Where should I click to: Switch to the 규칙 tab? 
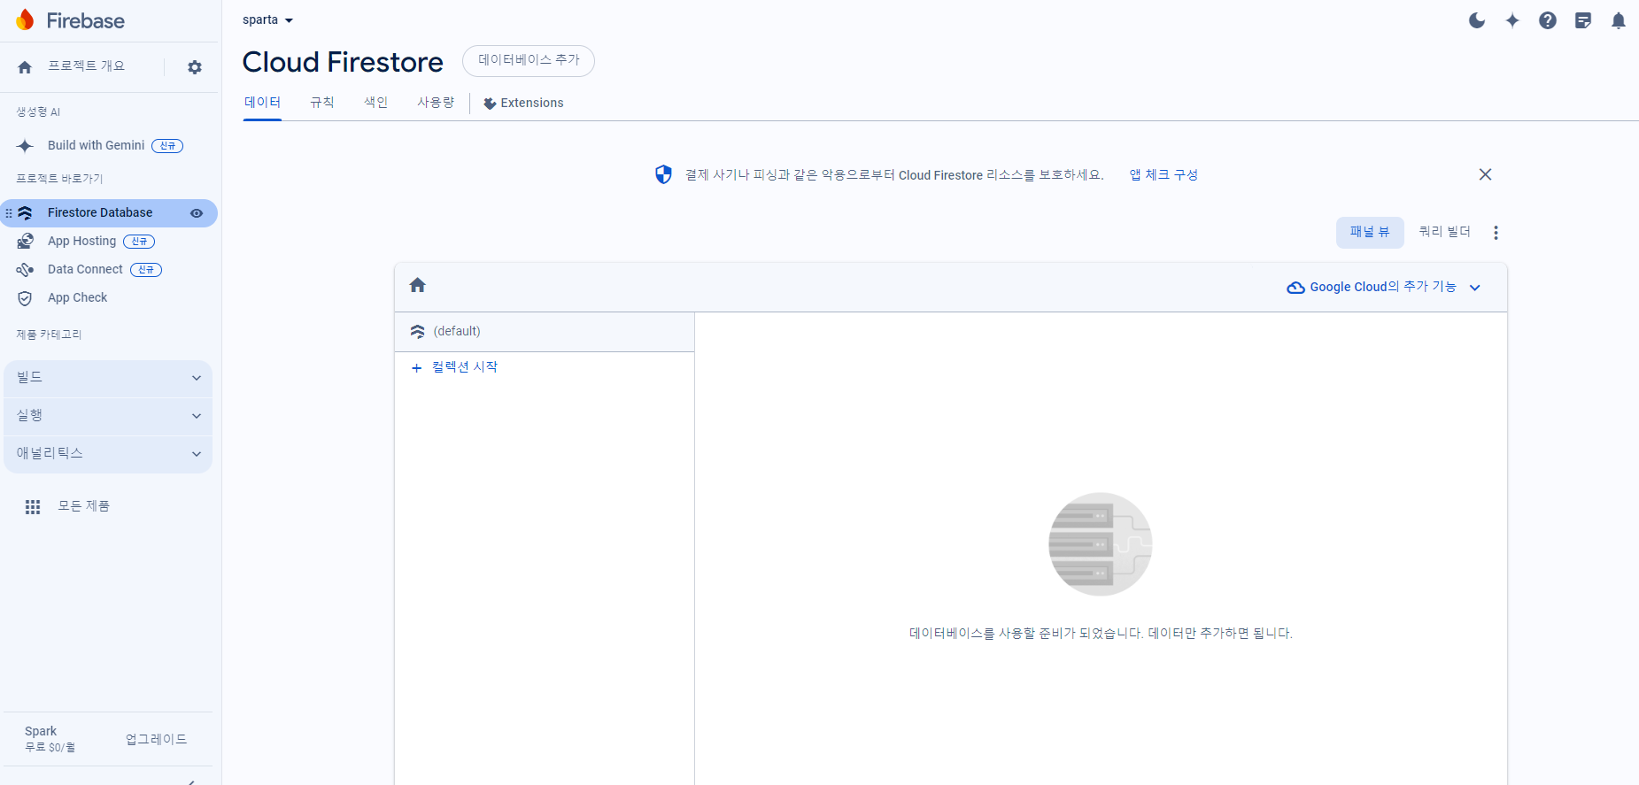(322, 103)
